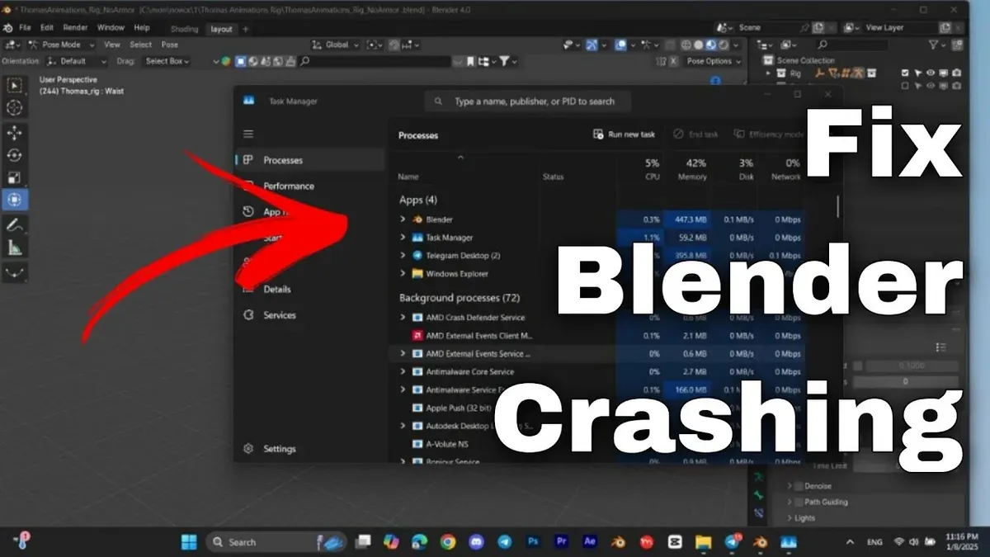Screen dimensions: 990x557
Task: Open Discord from the taskbar
Action: click(477, 542)
